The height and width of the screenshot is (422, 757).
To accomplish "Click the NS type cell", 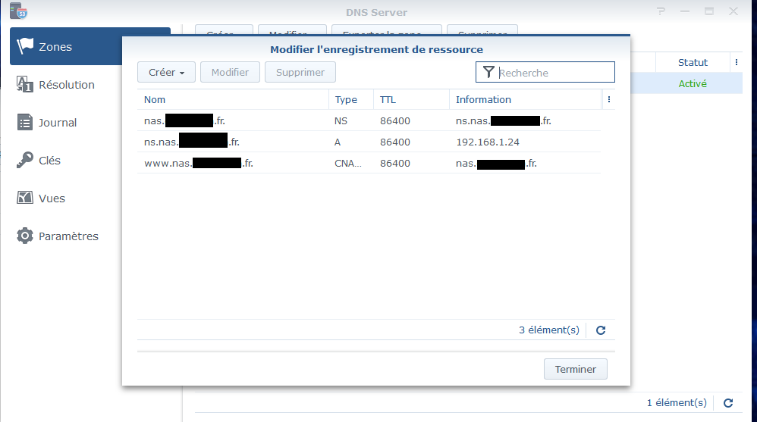I will 341,120.
